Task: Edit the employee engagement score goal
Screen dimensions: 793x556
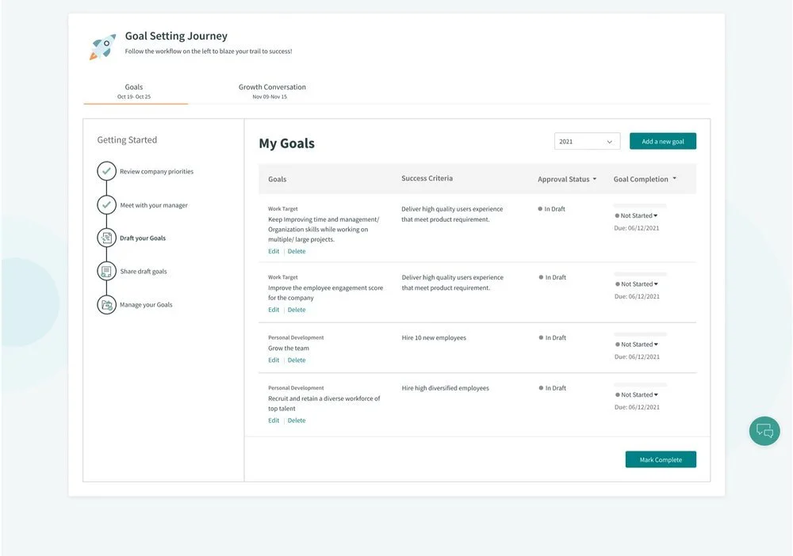Action: [274, 310]
